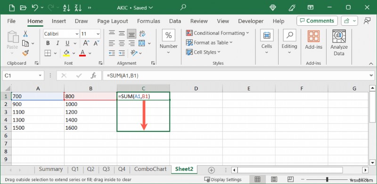This screenshot has width=377, height=184.
Task: Switch to the Developer tab
Action: coord(251,21)
